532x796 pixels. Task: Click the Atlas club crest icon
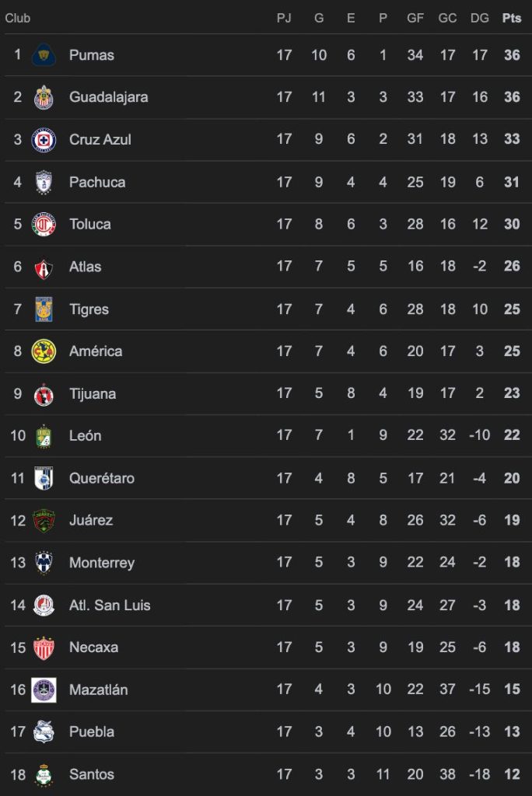44,267
